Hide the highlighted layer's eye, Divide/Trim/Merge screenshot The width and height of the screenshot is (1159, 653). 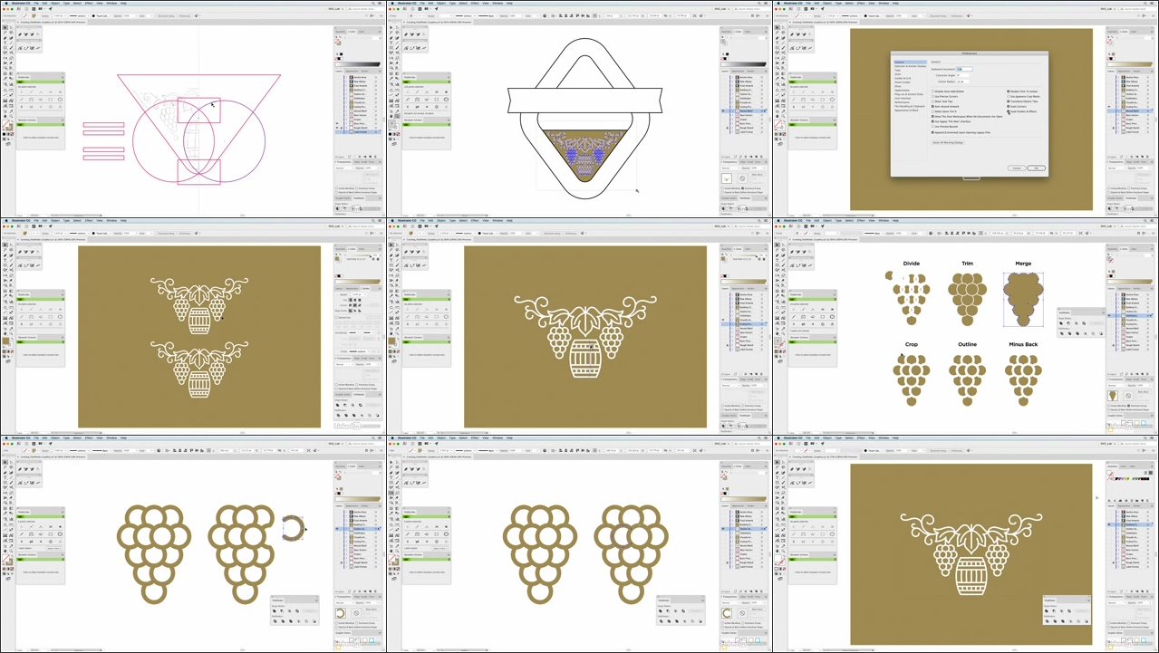pos(1108,316)
